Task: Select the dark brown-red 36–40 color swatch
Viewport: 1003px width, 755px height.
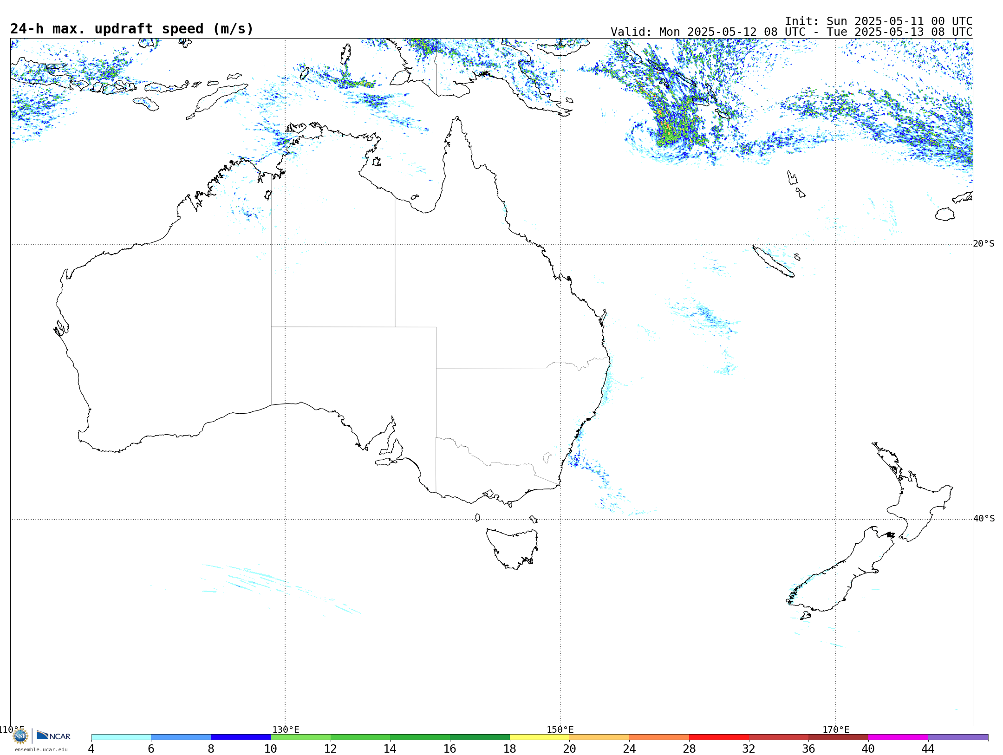Action: coord(839,737)
